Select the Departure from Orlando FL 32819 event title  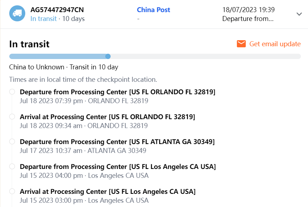117,92
